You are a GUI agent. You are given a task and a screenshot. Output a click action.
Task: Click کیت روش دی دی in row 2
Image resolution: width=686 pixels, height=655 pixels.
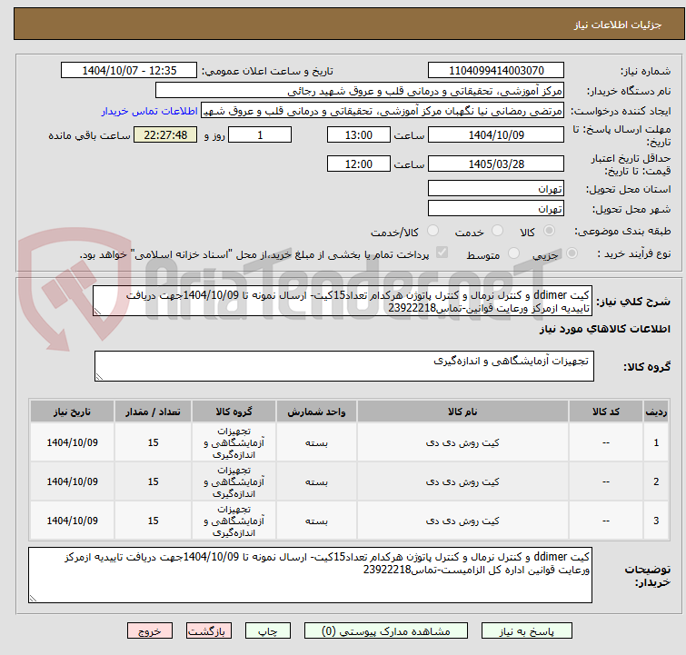click(462, 481)
